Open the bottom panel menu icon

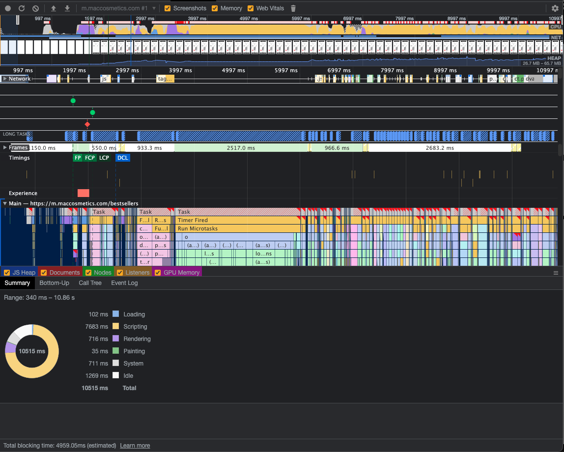tap(556, 273)
